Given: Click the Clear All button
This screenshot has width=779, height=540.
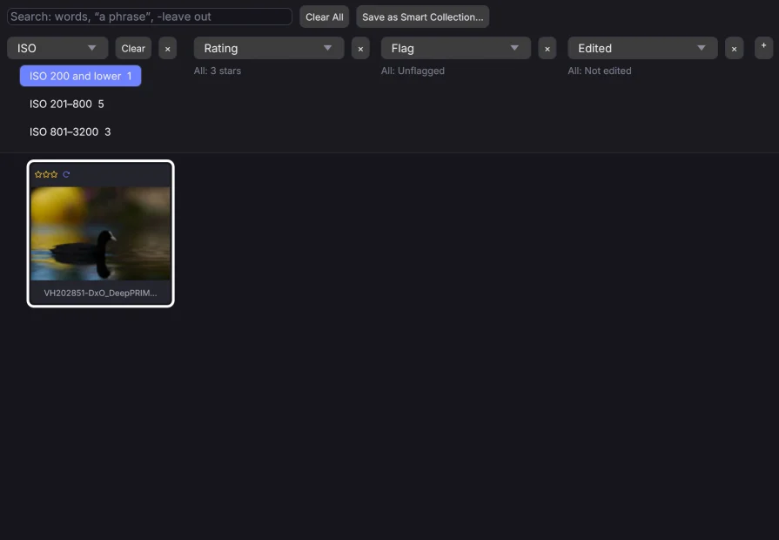Looking at the screenshot, I should pyautogui.click(x=324, y=17).
